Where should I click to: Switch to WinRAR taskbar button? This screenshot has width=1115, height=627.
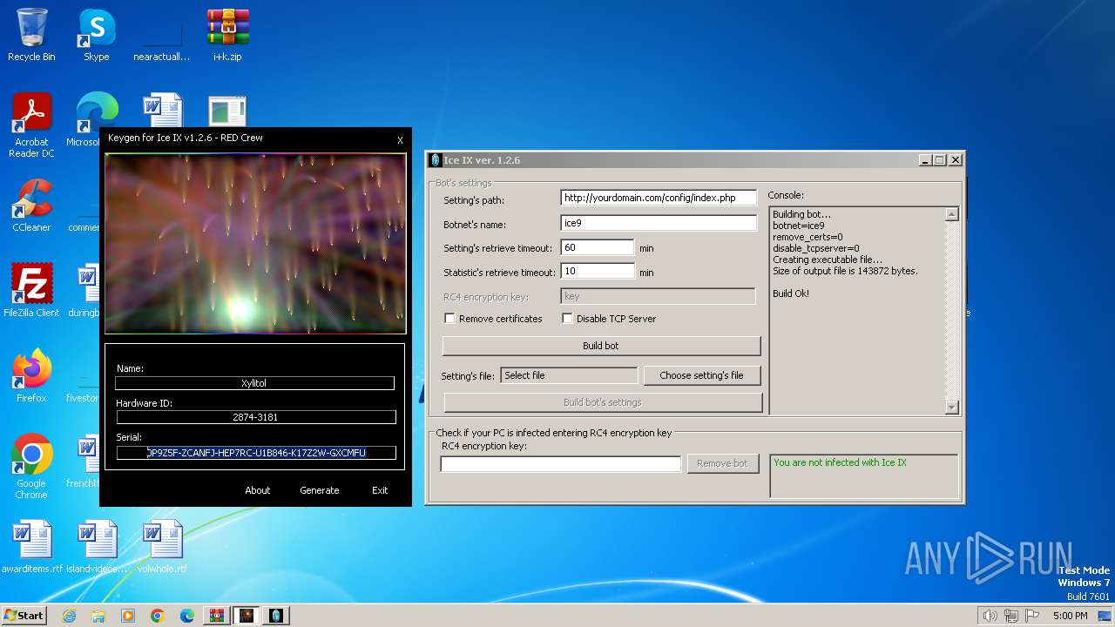coord(216,616)
